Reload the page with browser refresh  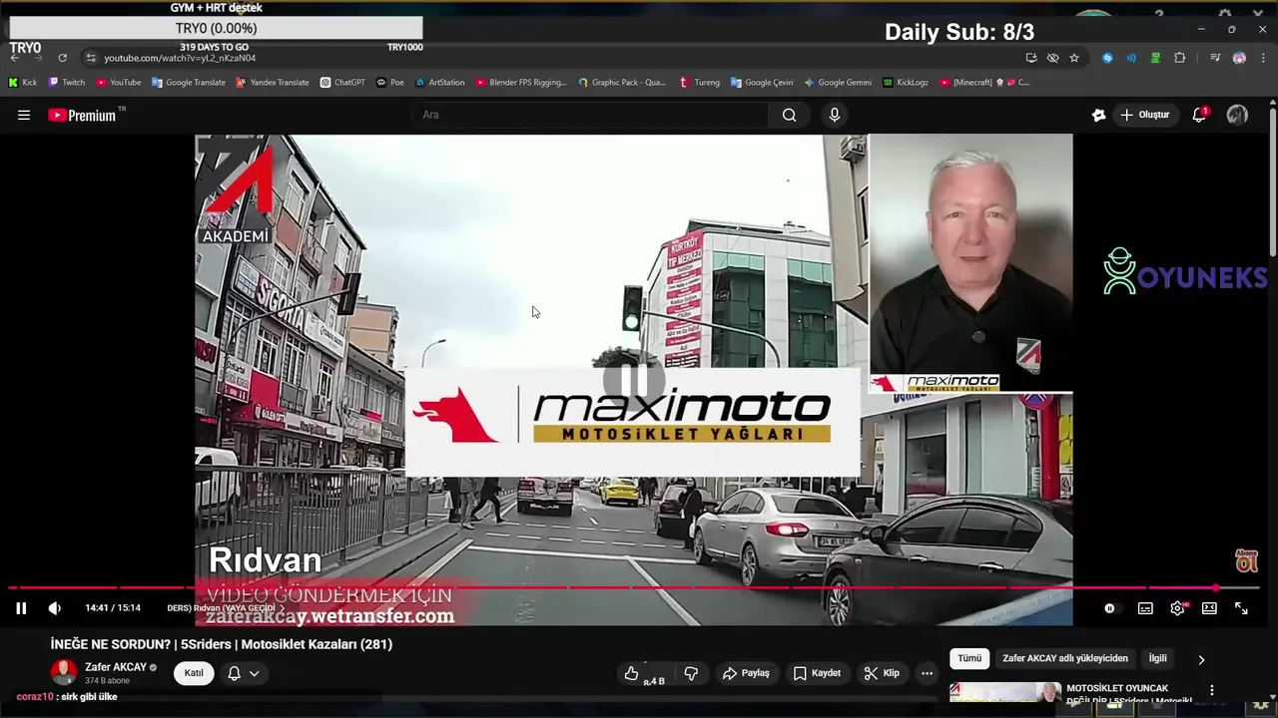(62, 58)
